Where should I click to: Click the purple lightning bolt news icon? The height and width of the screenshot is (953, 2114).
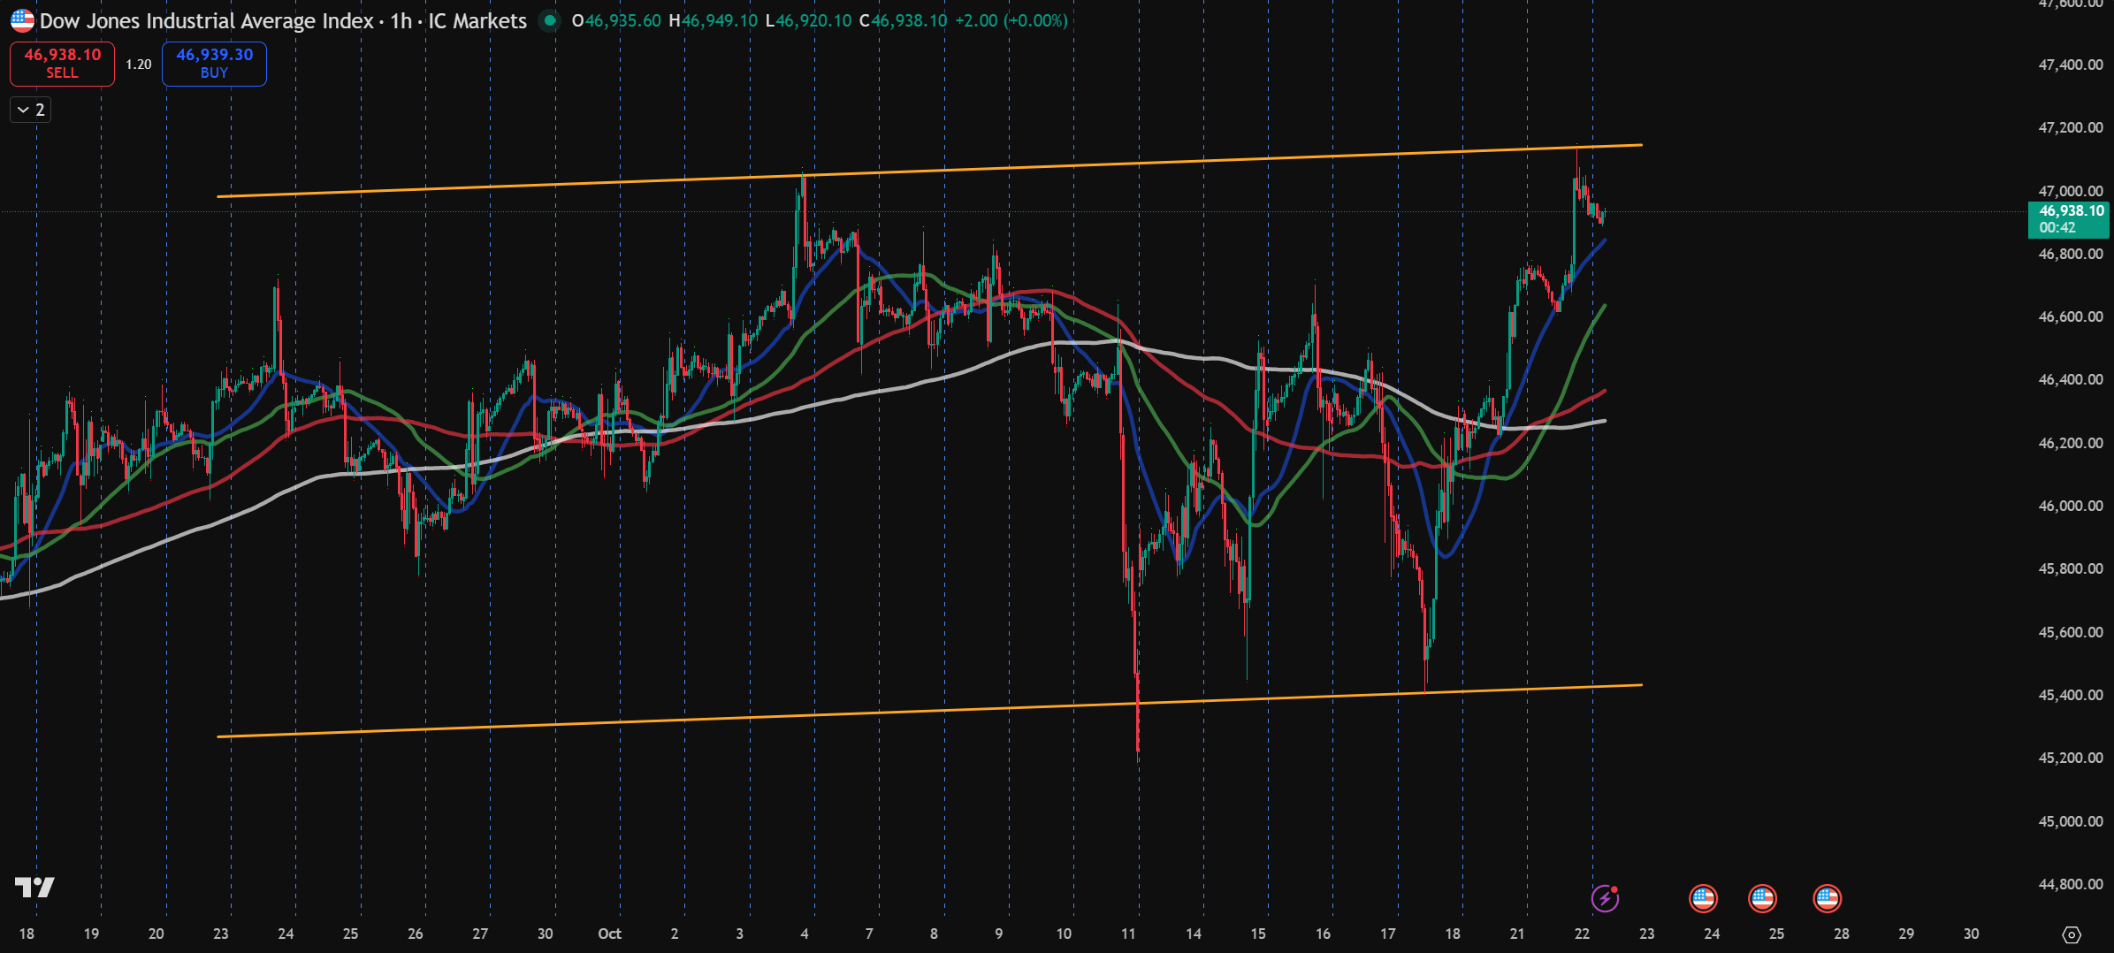pos(1605,898)
